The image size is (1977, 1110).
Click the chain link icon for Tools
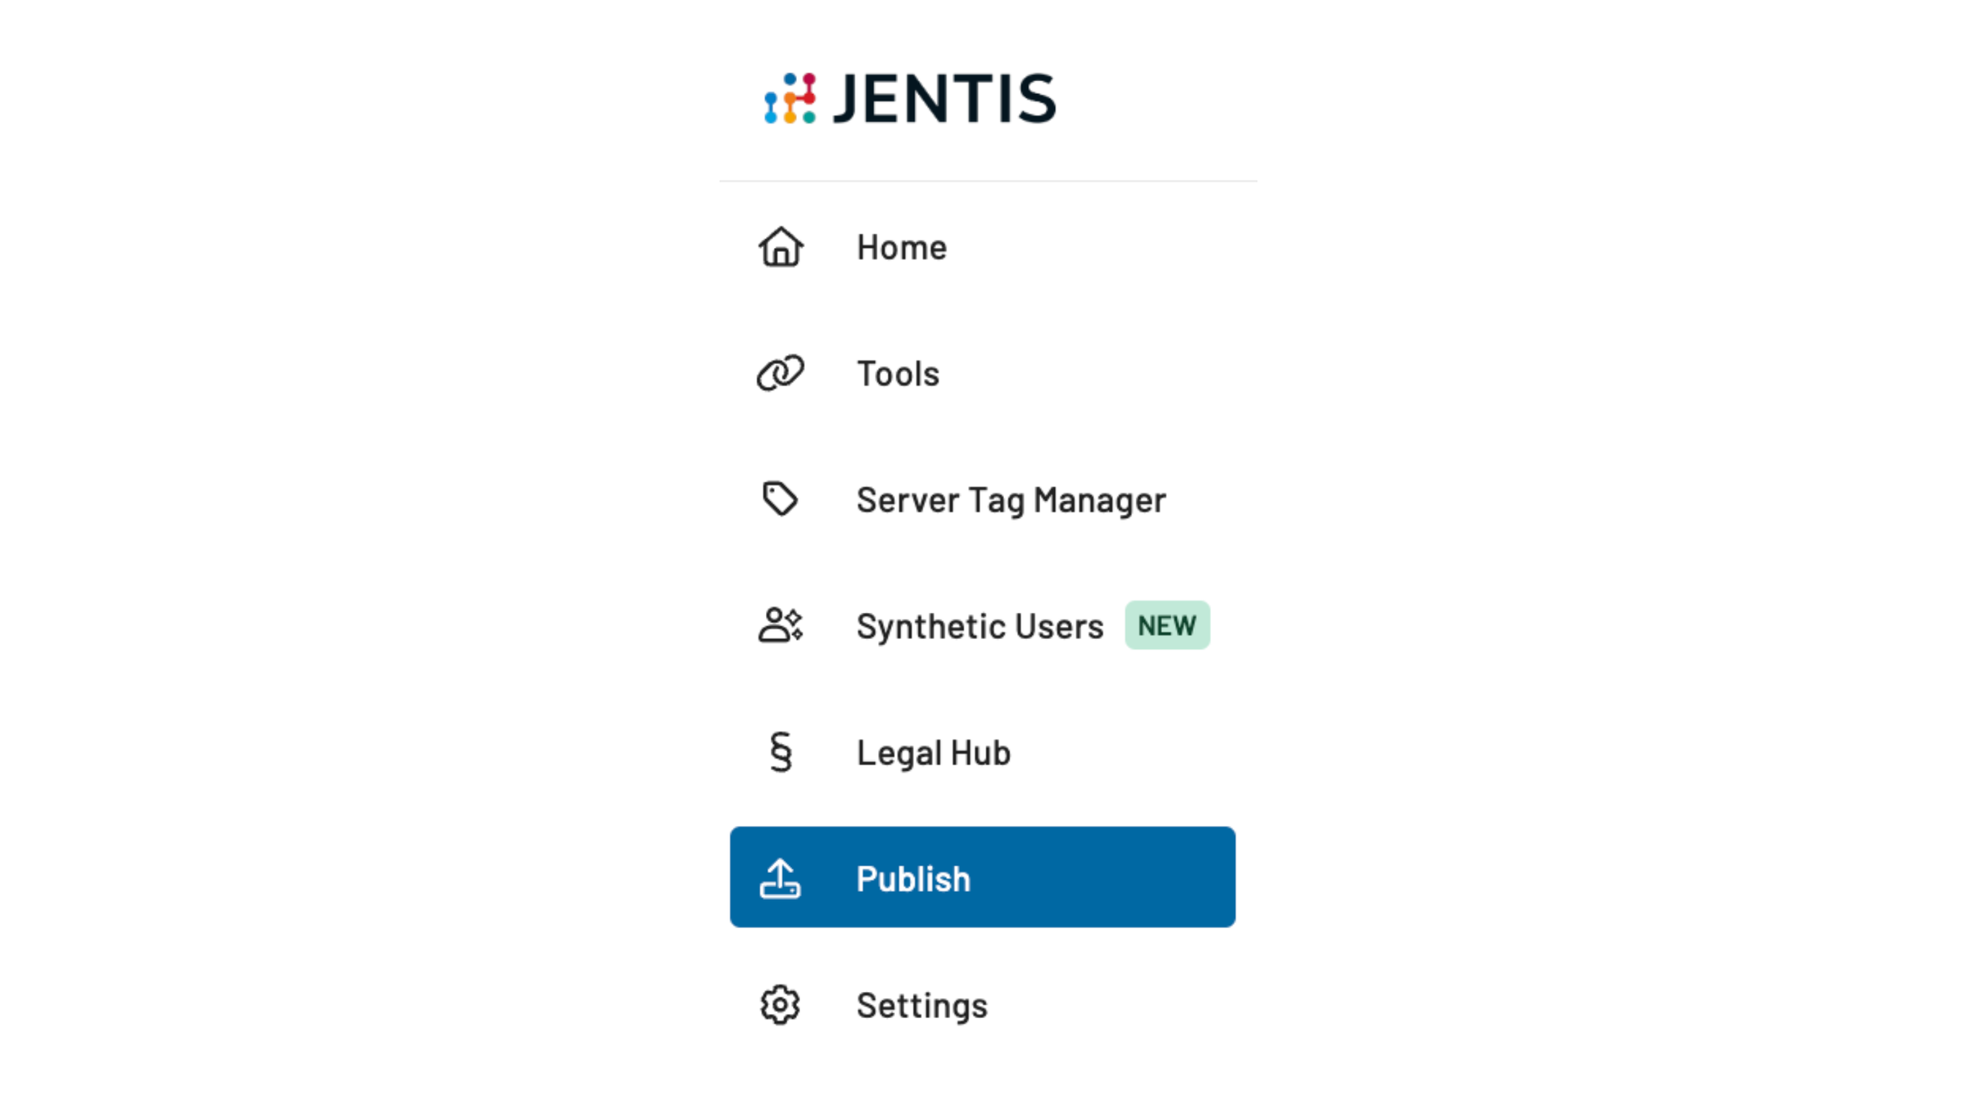pos(780,374)
